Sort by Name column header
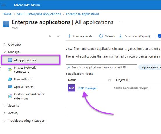Screen dimensions: 161x134 point(72,80)
